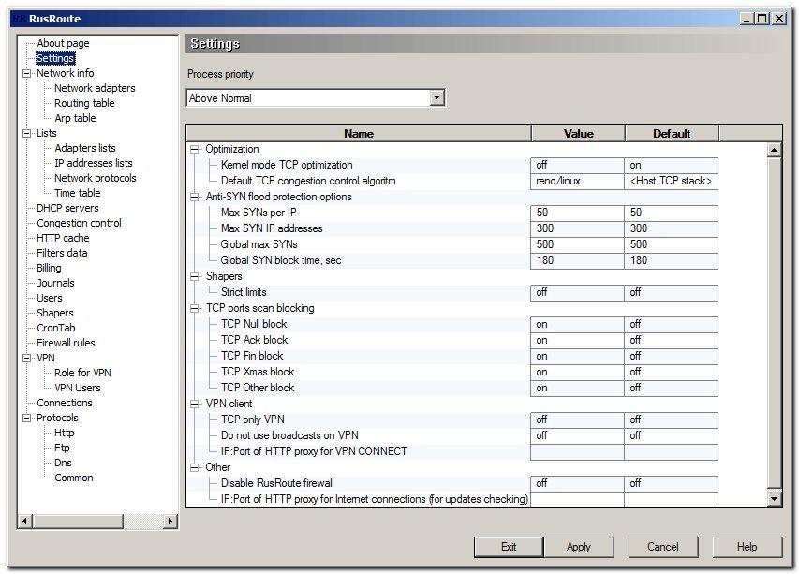Open Adapters lists page
This screenshot has height=574, width=799.
click(84, 148)
